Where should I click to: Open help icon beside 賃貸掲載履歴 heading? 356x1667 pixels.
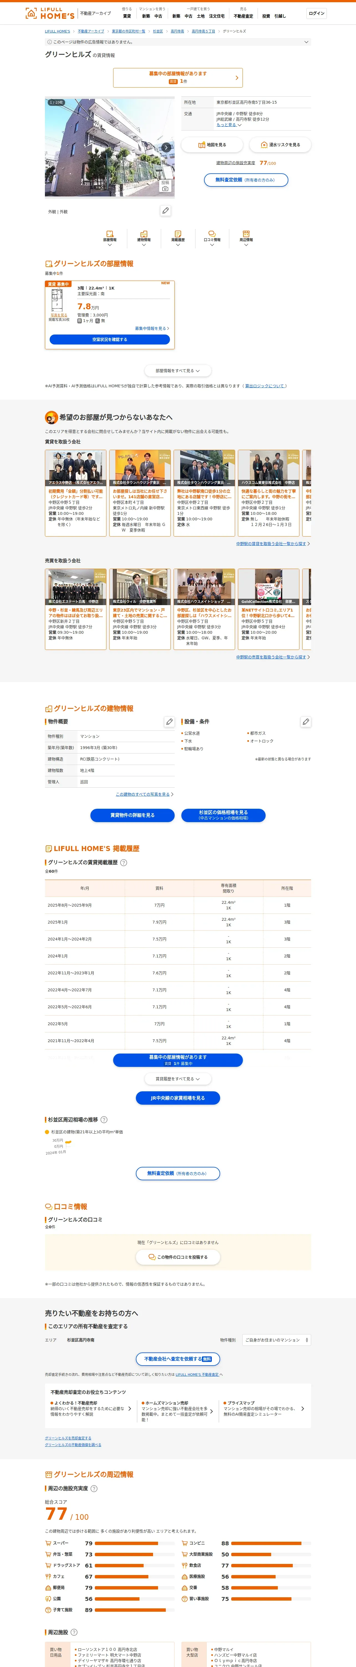coord(124,863)
